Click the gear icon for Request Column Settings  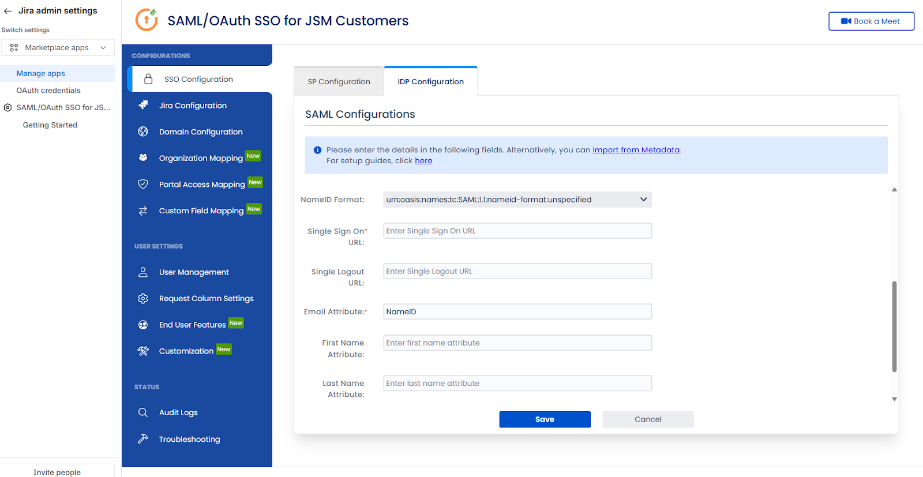143,298
